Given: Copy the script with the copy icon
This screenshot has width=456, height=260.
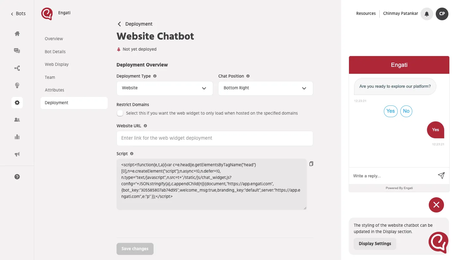Looking at the screenshot, I should click(311, 164).
